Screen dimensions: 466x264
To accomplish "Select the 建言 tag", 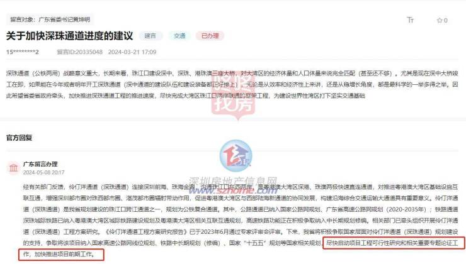I will (151, 36).
